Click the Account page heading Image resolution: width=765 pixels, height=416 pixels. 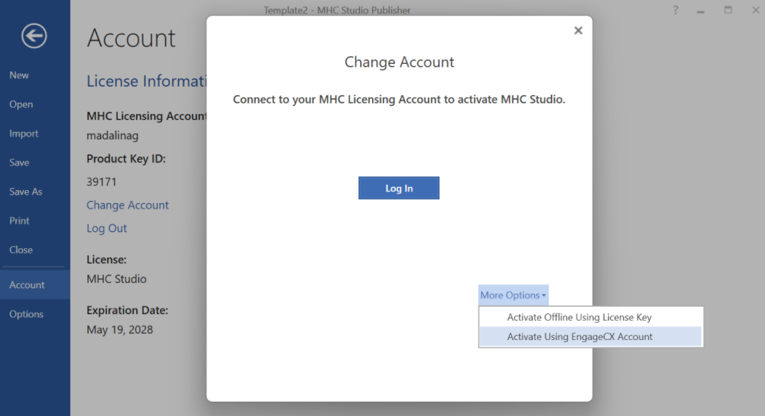pos(130,37)
